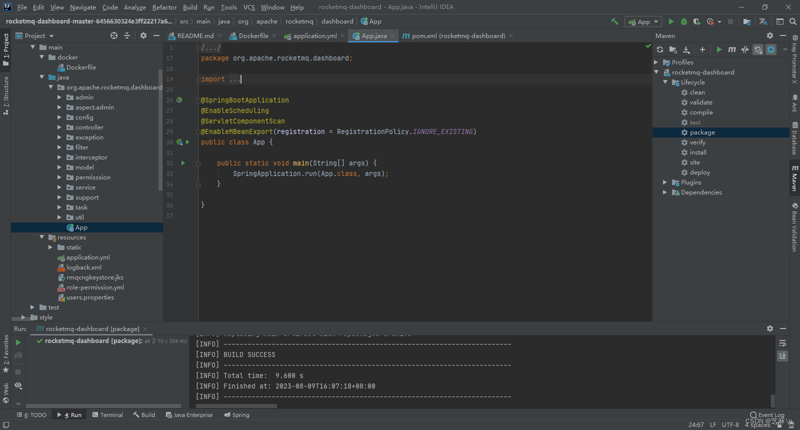Click the green Build Project hammer icon
This screenshot has height=430, width=800.
coord(614,21)
